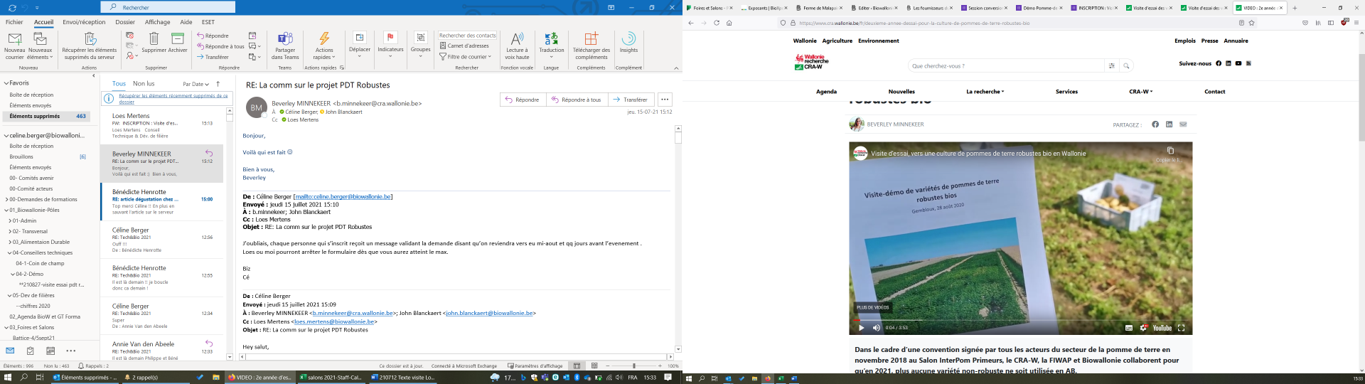Bookmark this page with the star icon
Image resolution: width=1365 pixels, height=384 pixels.
pos(1252,23)
